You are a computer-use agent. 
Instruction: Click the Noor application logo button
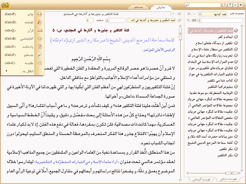pyautogui.click(x=5, y=5)
